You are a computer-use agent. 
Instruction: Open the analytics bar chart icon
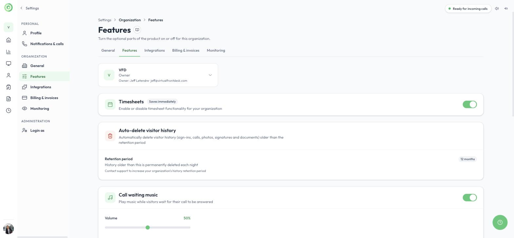tap(9, 52)
